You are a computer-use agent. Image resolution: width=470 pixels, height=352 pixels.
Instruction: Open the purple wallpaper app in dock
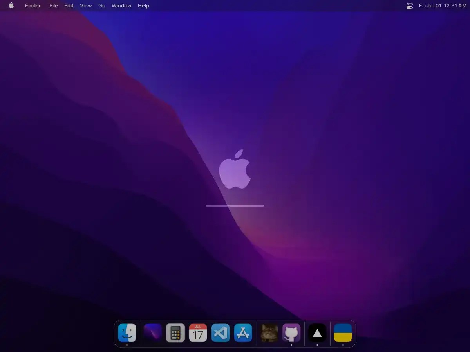[x=153, y=333]
